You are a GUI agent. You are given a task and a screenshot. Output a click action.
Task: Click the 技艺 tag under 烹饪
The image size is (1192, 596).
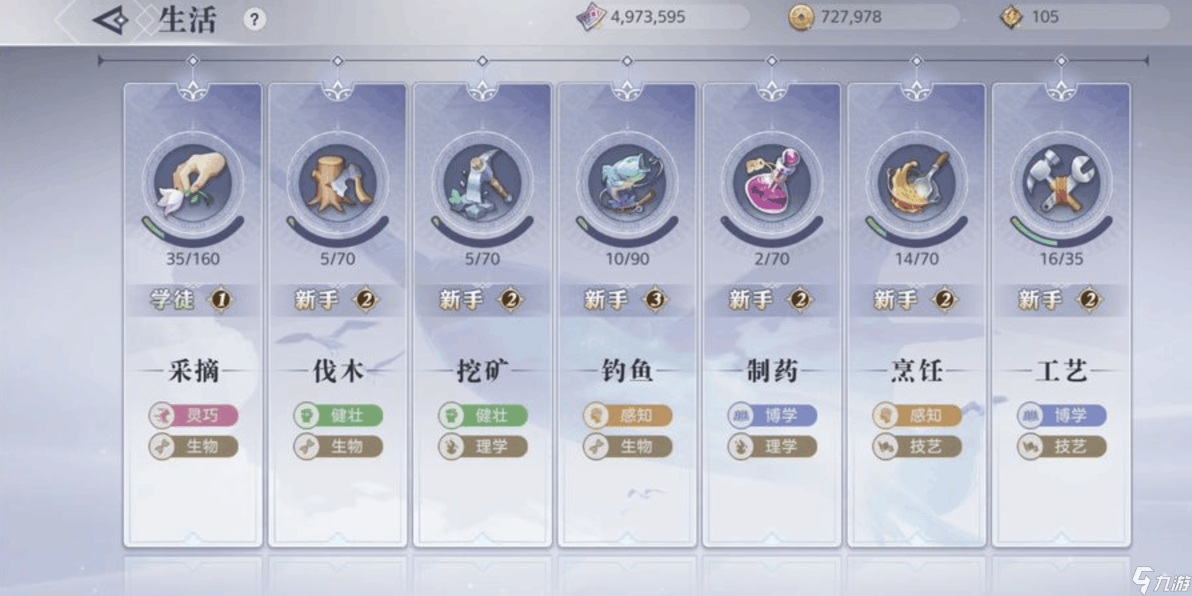(917, 447)
